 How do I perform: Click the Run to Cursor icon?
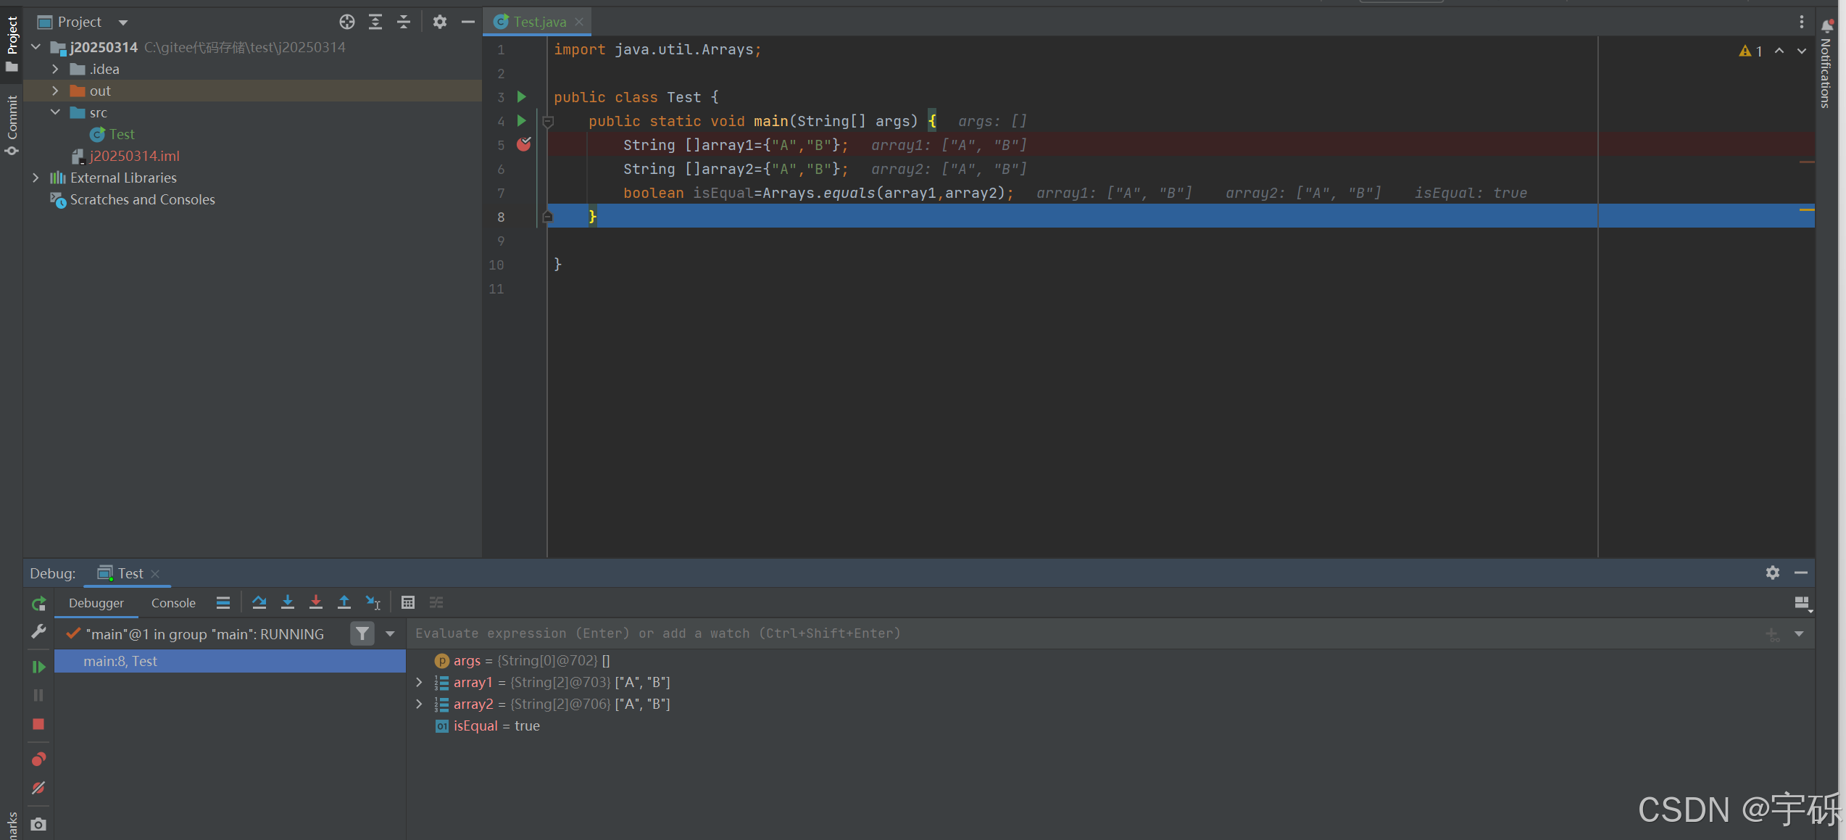[373, 602]
